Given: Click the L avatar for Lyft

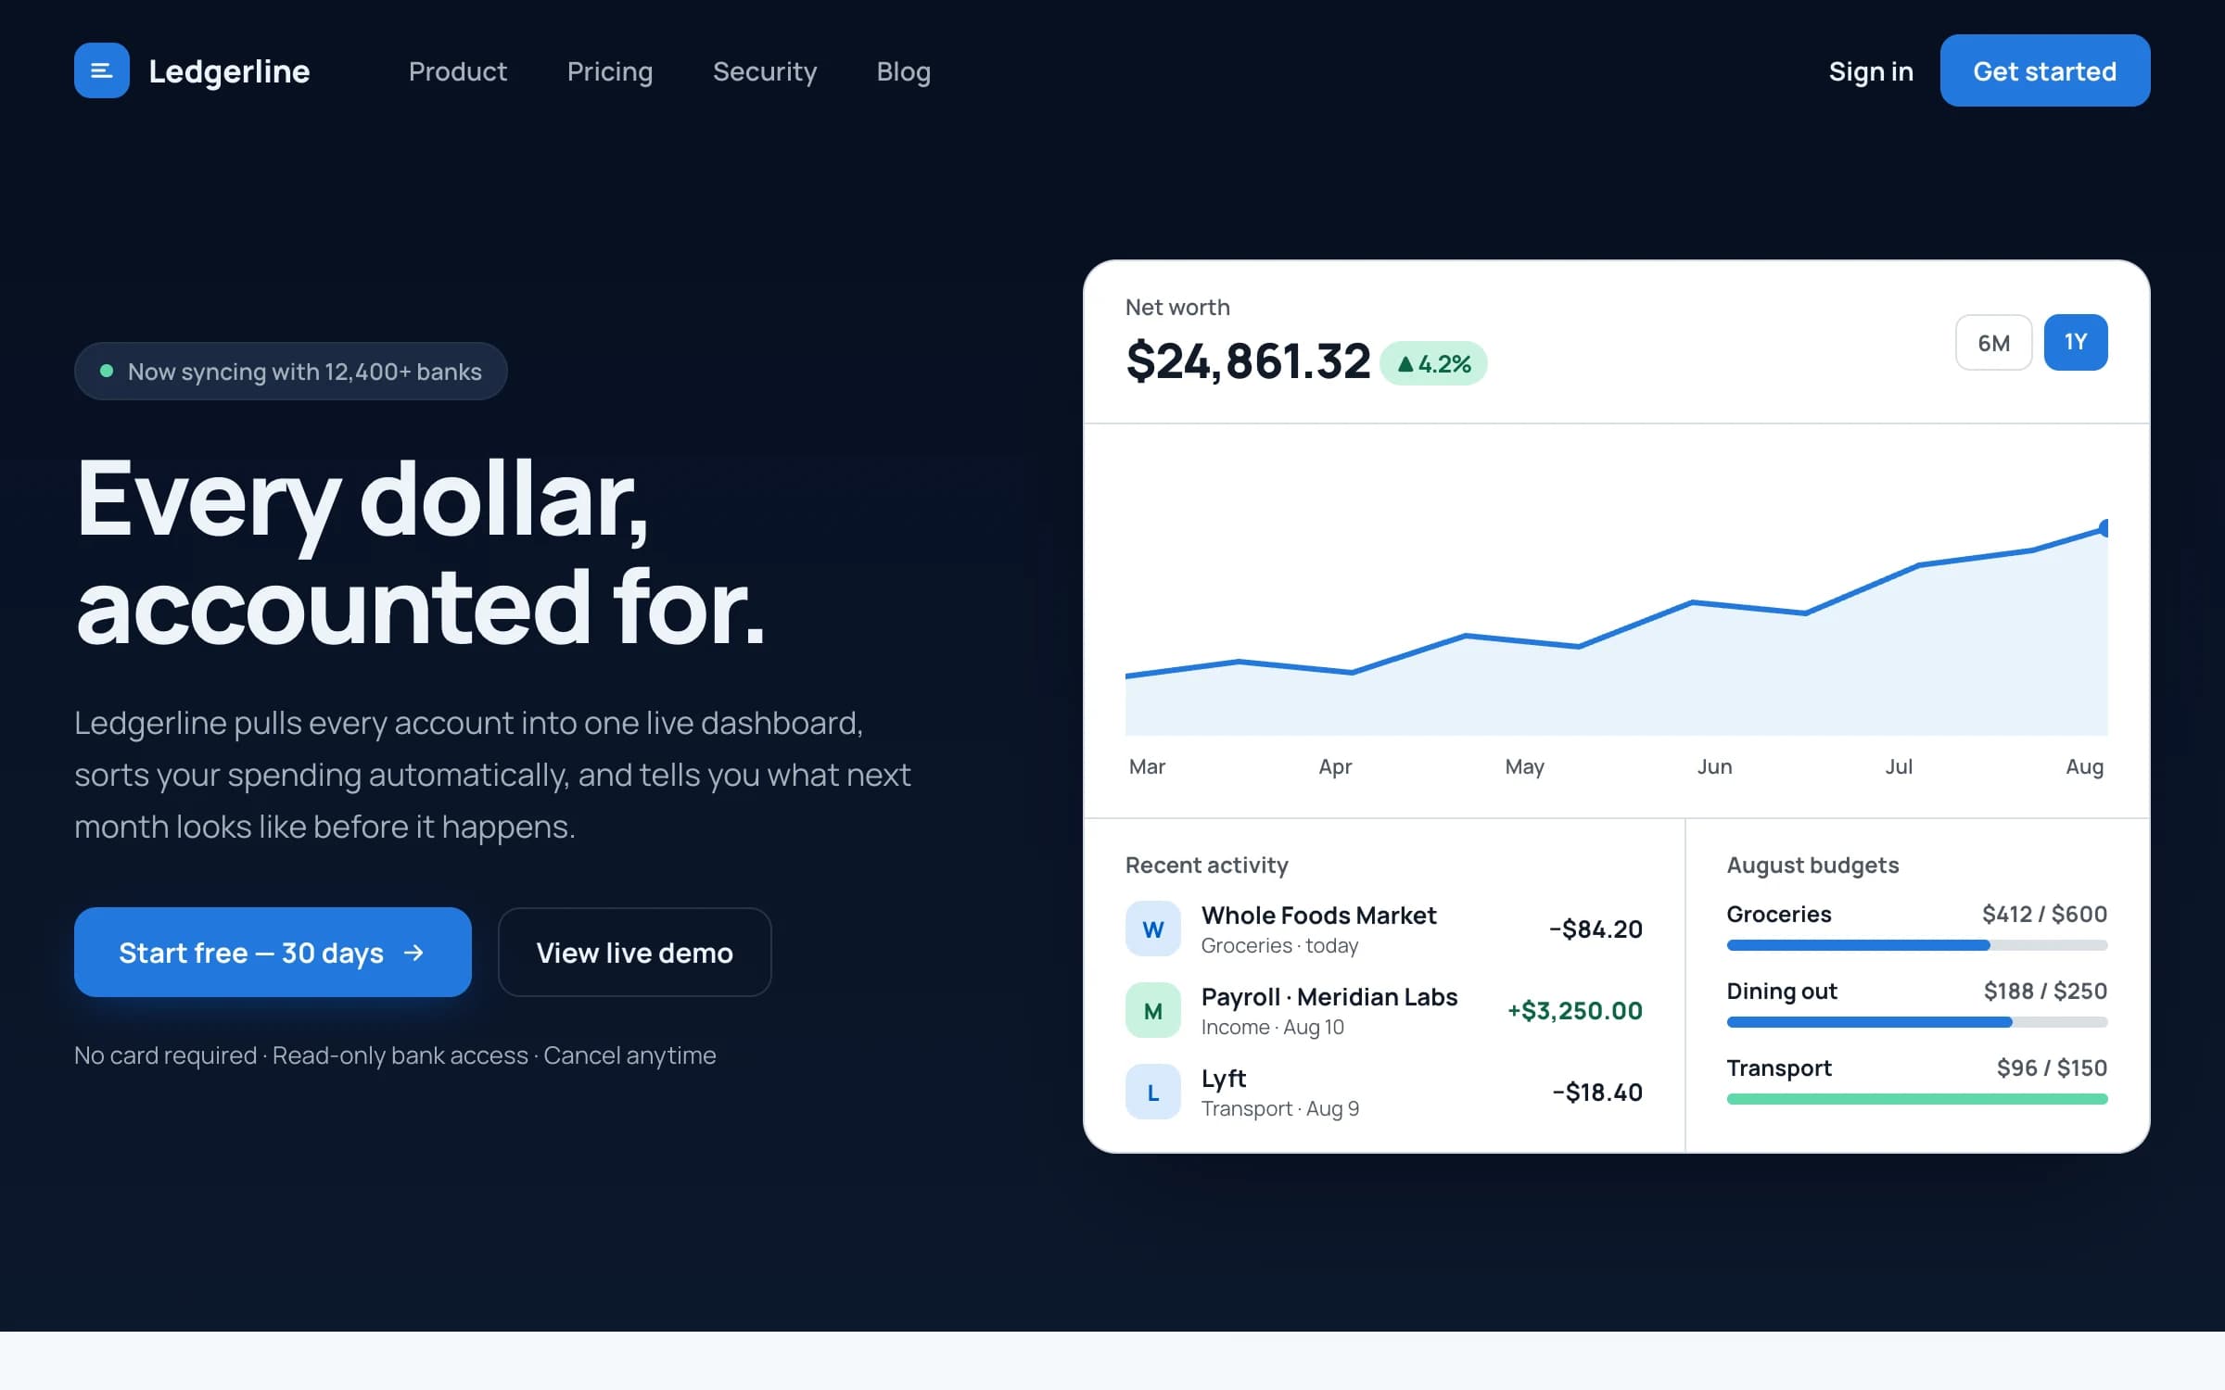Looking at the screenshot, I should coord(1153,1092).
